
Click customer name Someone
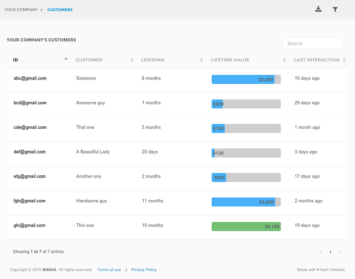point(86,78)
